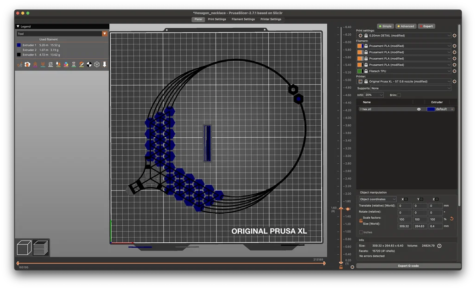Screen dimensions: 476x289
Task: Open Filament Settings tab
Action: pos(243,19)
